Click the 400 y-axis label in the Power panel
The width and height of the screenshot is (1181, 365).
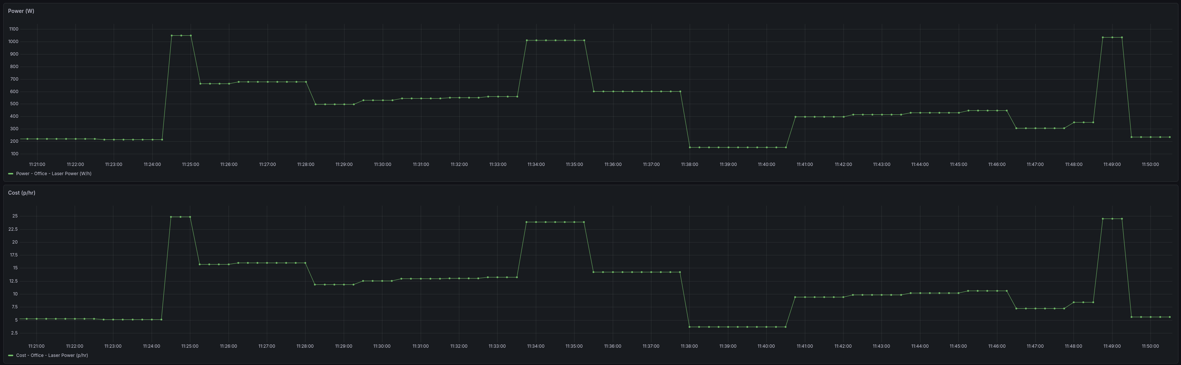tap(14, 117)
